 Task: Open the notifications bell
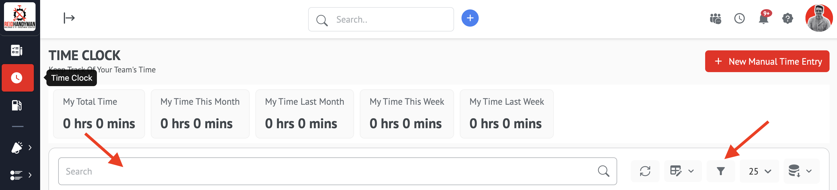click(763, 19)
